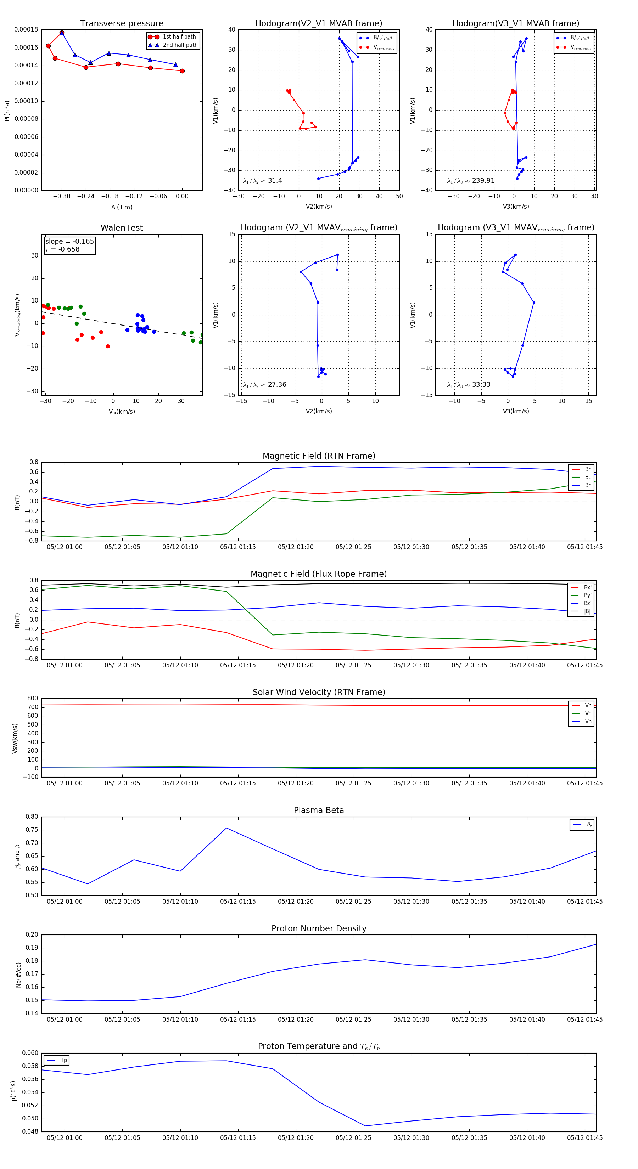Select the "|B|" legend entry
Screen dimensions: 638x1169
coord(581,611)
